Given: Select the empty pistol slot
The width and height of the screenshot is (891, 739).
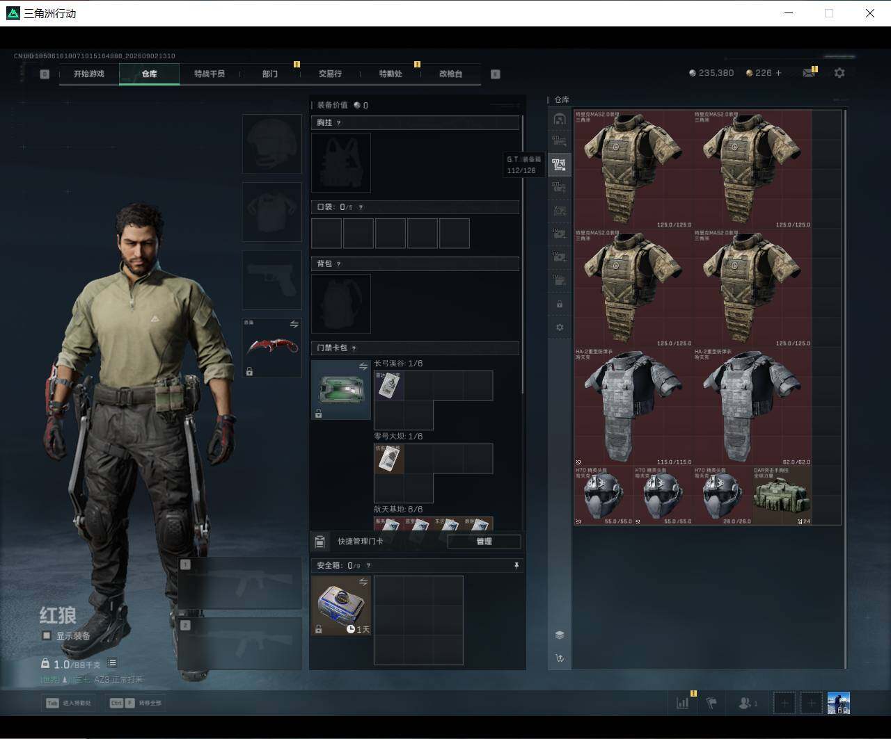Looking at the screenshot, I should tap(272, 280).
